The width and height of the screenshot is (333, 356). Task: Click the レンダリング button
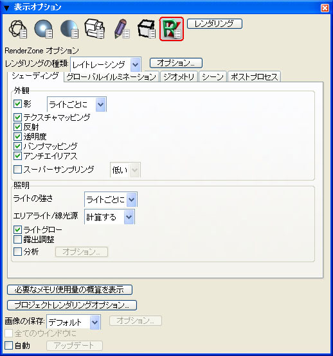[215, 24]
